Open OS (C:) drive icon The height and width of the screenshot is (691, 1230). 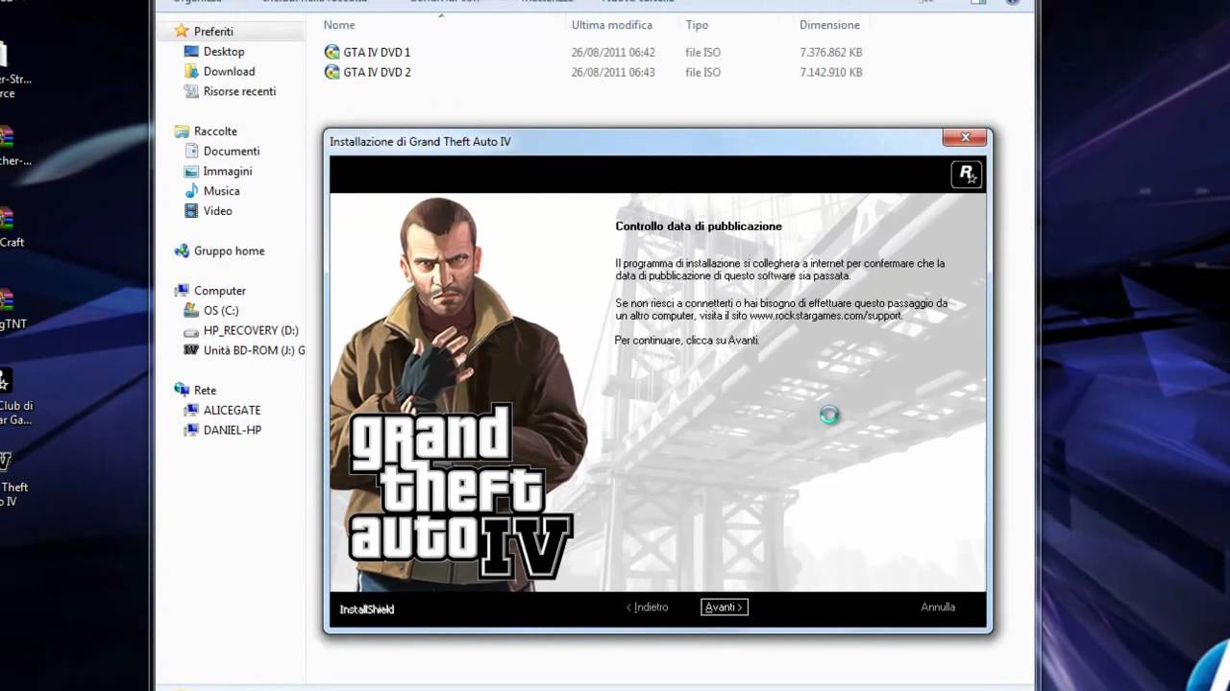point(191,310)
